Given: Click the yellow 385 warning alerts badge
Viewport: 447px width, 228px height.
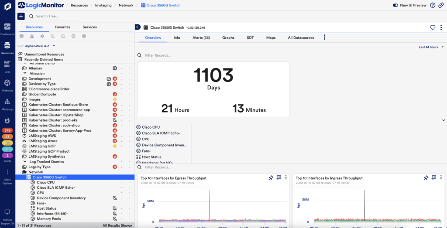Looking at the screenshot, I should click(7, 143).
